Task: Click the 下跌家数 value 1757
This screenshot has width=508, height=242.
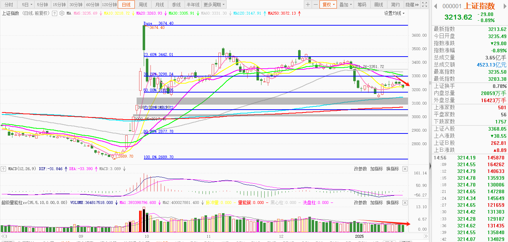Action: (x=501, y=121)
